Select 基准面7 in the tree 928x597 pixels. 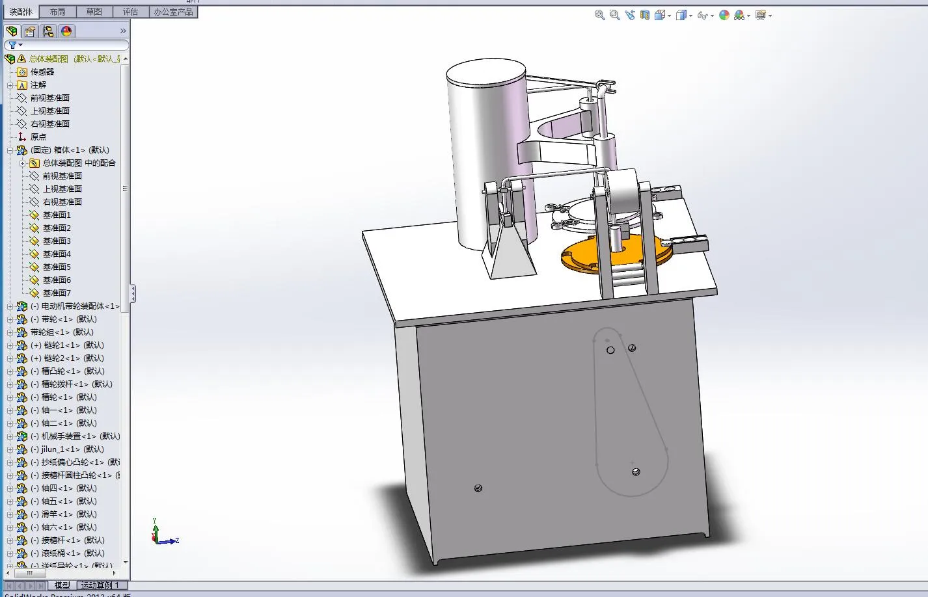pos(57,293)
